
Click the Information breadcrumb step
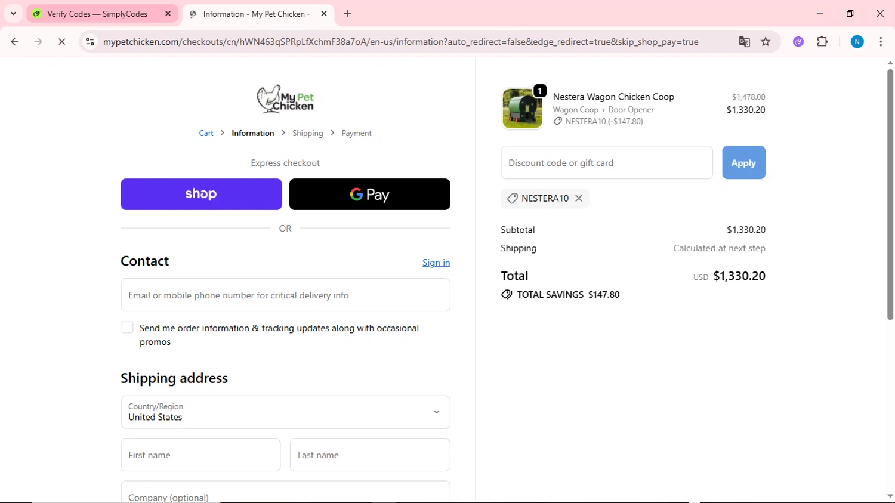253,133
